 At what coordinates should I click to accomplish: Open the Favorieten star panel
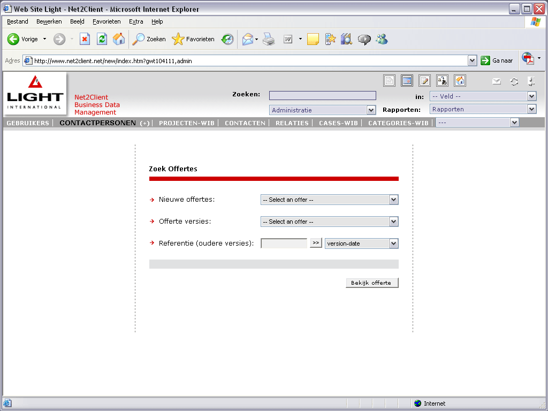[193, 39]
